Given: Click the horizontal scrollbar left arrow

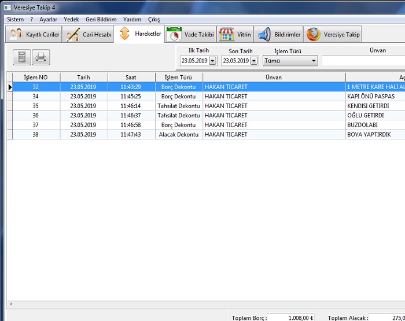Looking at the screenshot, I should (x=11, y=304).
